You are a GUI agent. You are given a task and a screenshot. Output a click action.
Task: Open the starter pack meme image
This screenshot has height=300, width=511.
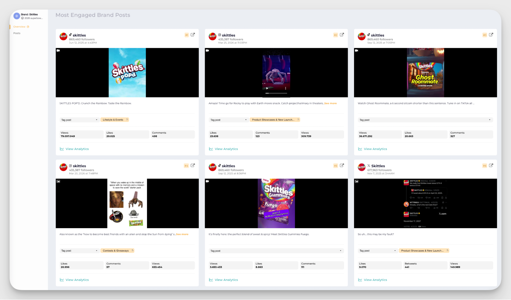127,203
